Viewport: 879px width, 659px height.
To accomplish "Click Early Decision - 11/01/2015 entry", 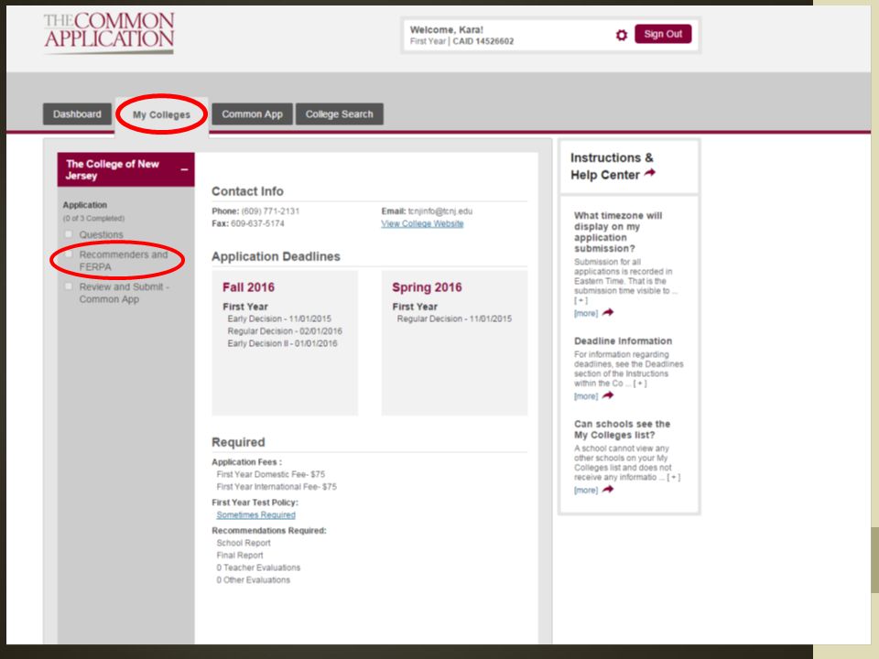I will click(279, 319).
